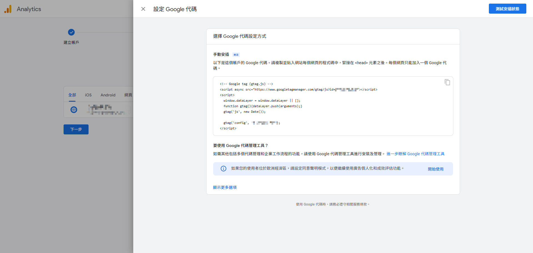Select the globe icon next to the data stream

point(74,109)
